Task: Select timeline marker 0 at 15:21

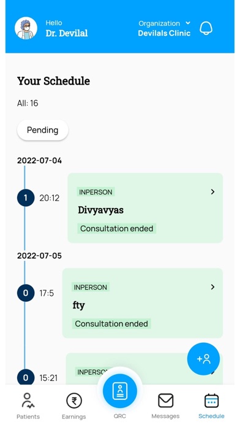Action: coord(26,377)
